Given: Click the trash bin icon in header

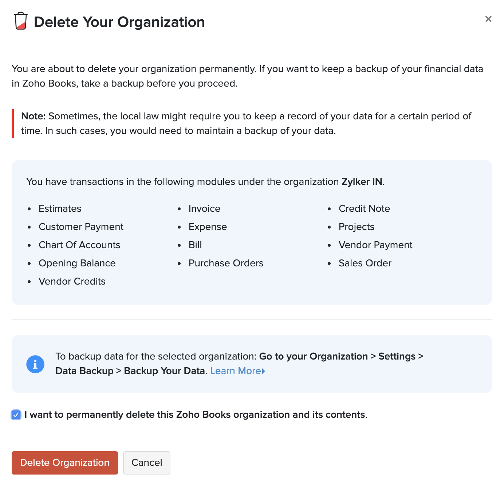Looking at the screenshot, I should pyautogui.click(x=21, y=21).
